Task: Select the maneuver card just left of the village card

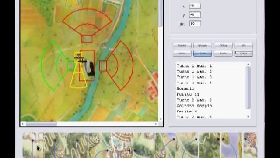Action: pos(99,145)
